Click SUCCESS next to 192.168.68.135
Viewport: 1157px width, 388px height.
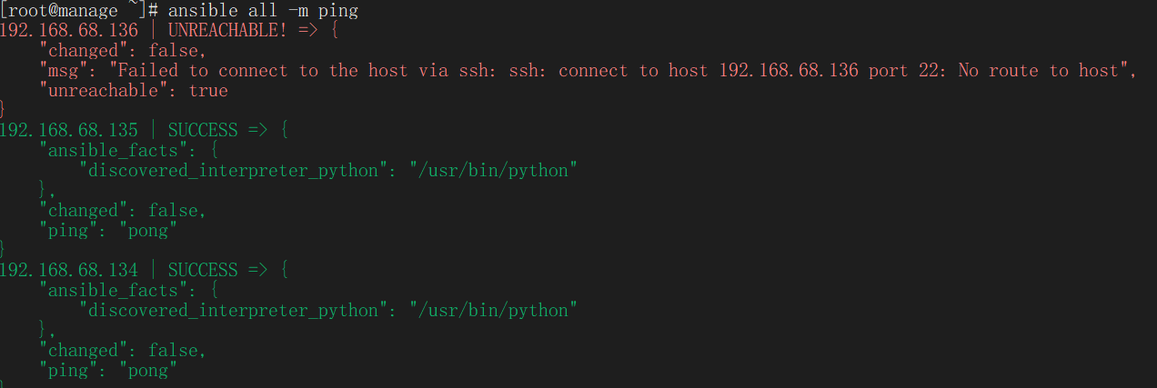[203, 130]
